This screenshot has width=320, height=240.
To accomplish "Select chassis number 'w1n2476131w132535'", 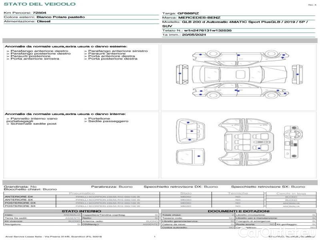I will (208, 31).
